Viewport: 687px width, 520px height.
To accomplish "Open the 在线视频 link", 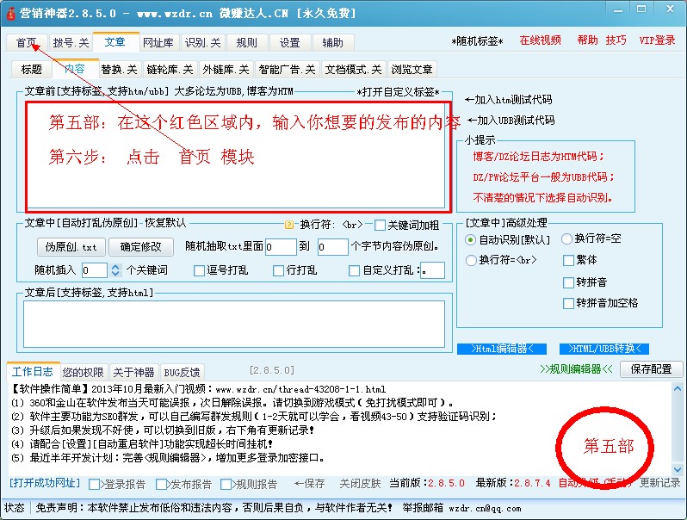I will click(541, 40).
